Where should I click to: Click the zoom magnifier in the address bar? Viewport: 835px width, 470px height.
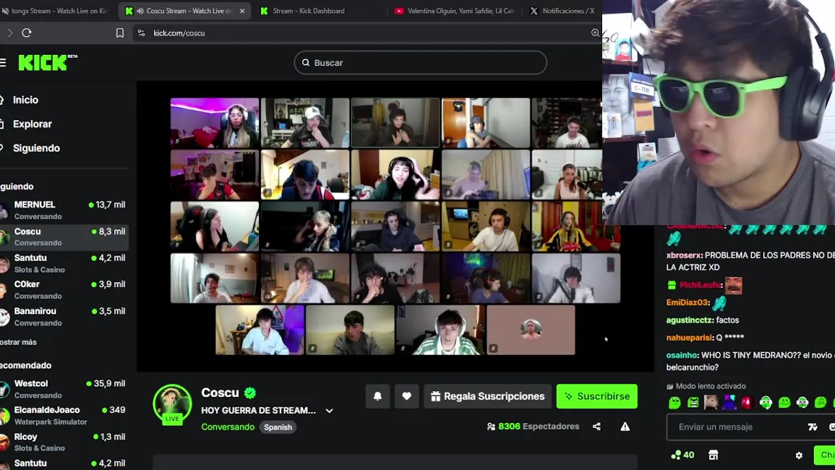pyautogui.click(x=595, y=33)
